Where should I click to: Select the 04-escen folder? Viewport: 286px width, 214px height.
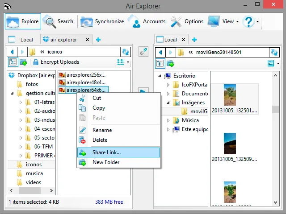pos(40,129)
